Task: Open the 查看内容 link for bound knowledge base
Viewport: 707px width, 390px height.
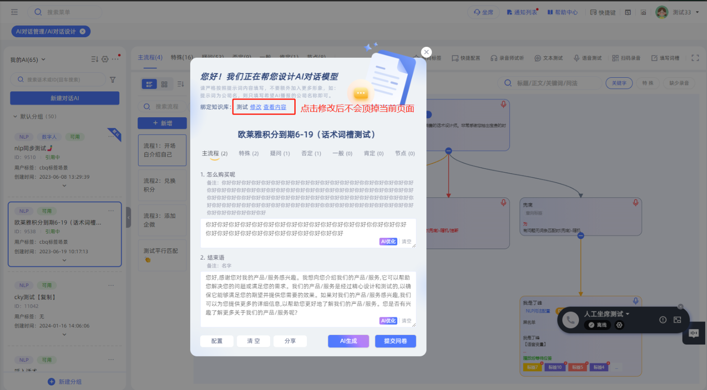Action: tap(275, 107)
